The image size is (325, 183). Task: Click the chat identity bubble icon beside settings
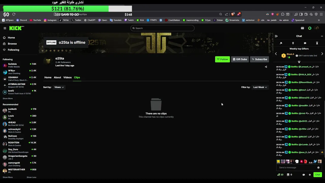304,175
